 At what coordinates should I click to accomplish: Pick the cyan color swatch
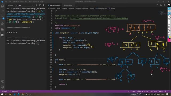[x=168, y=37]
